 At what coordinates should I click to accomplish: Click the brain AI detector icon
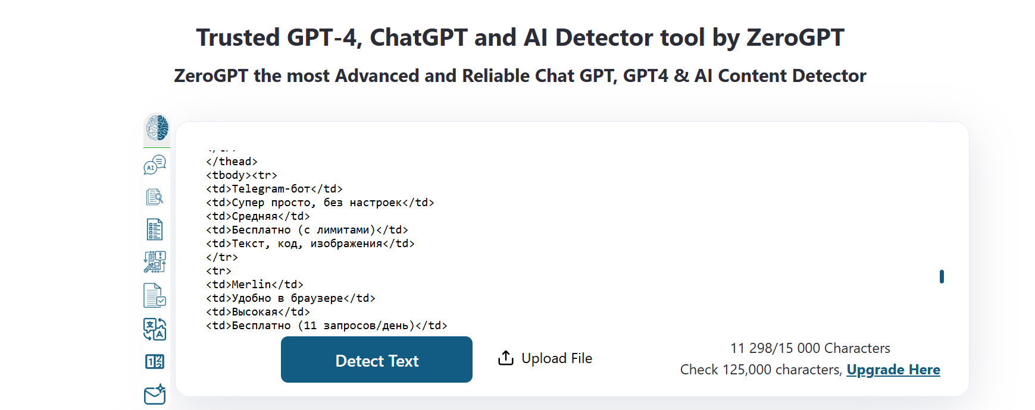(x=157, y=128)
